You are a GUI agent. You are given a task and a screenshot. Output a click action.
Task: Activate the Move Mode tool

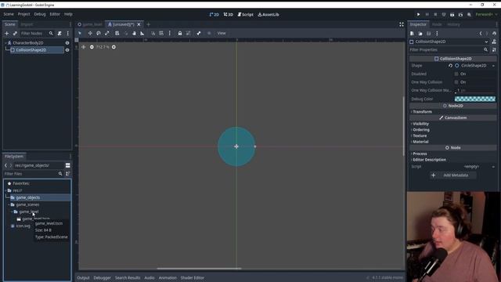90,33
